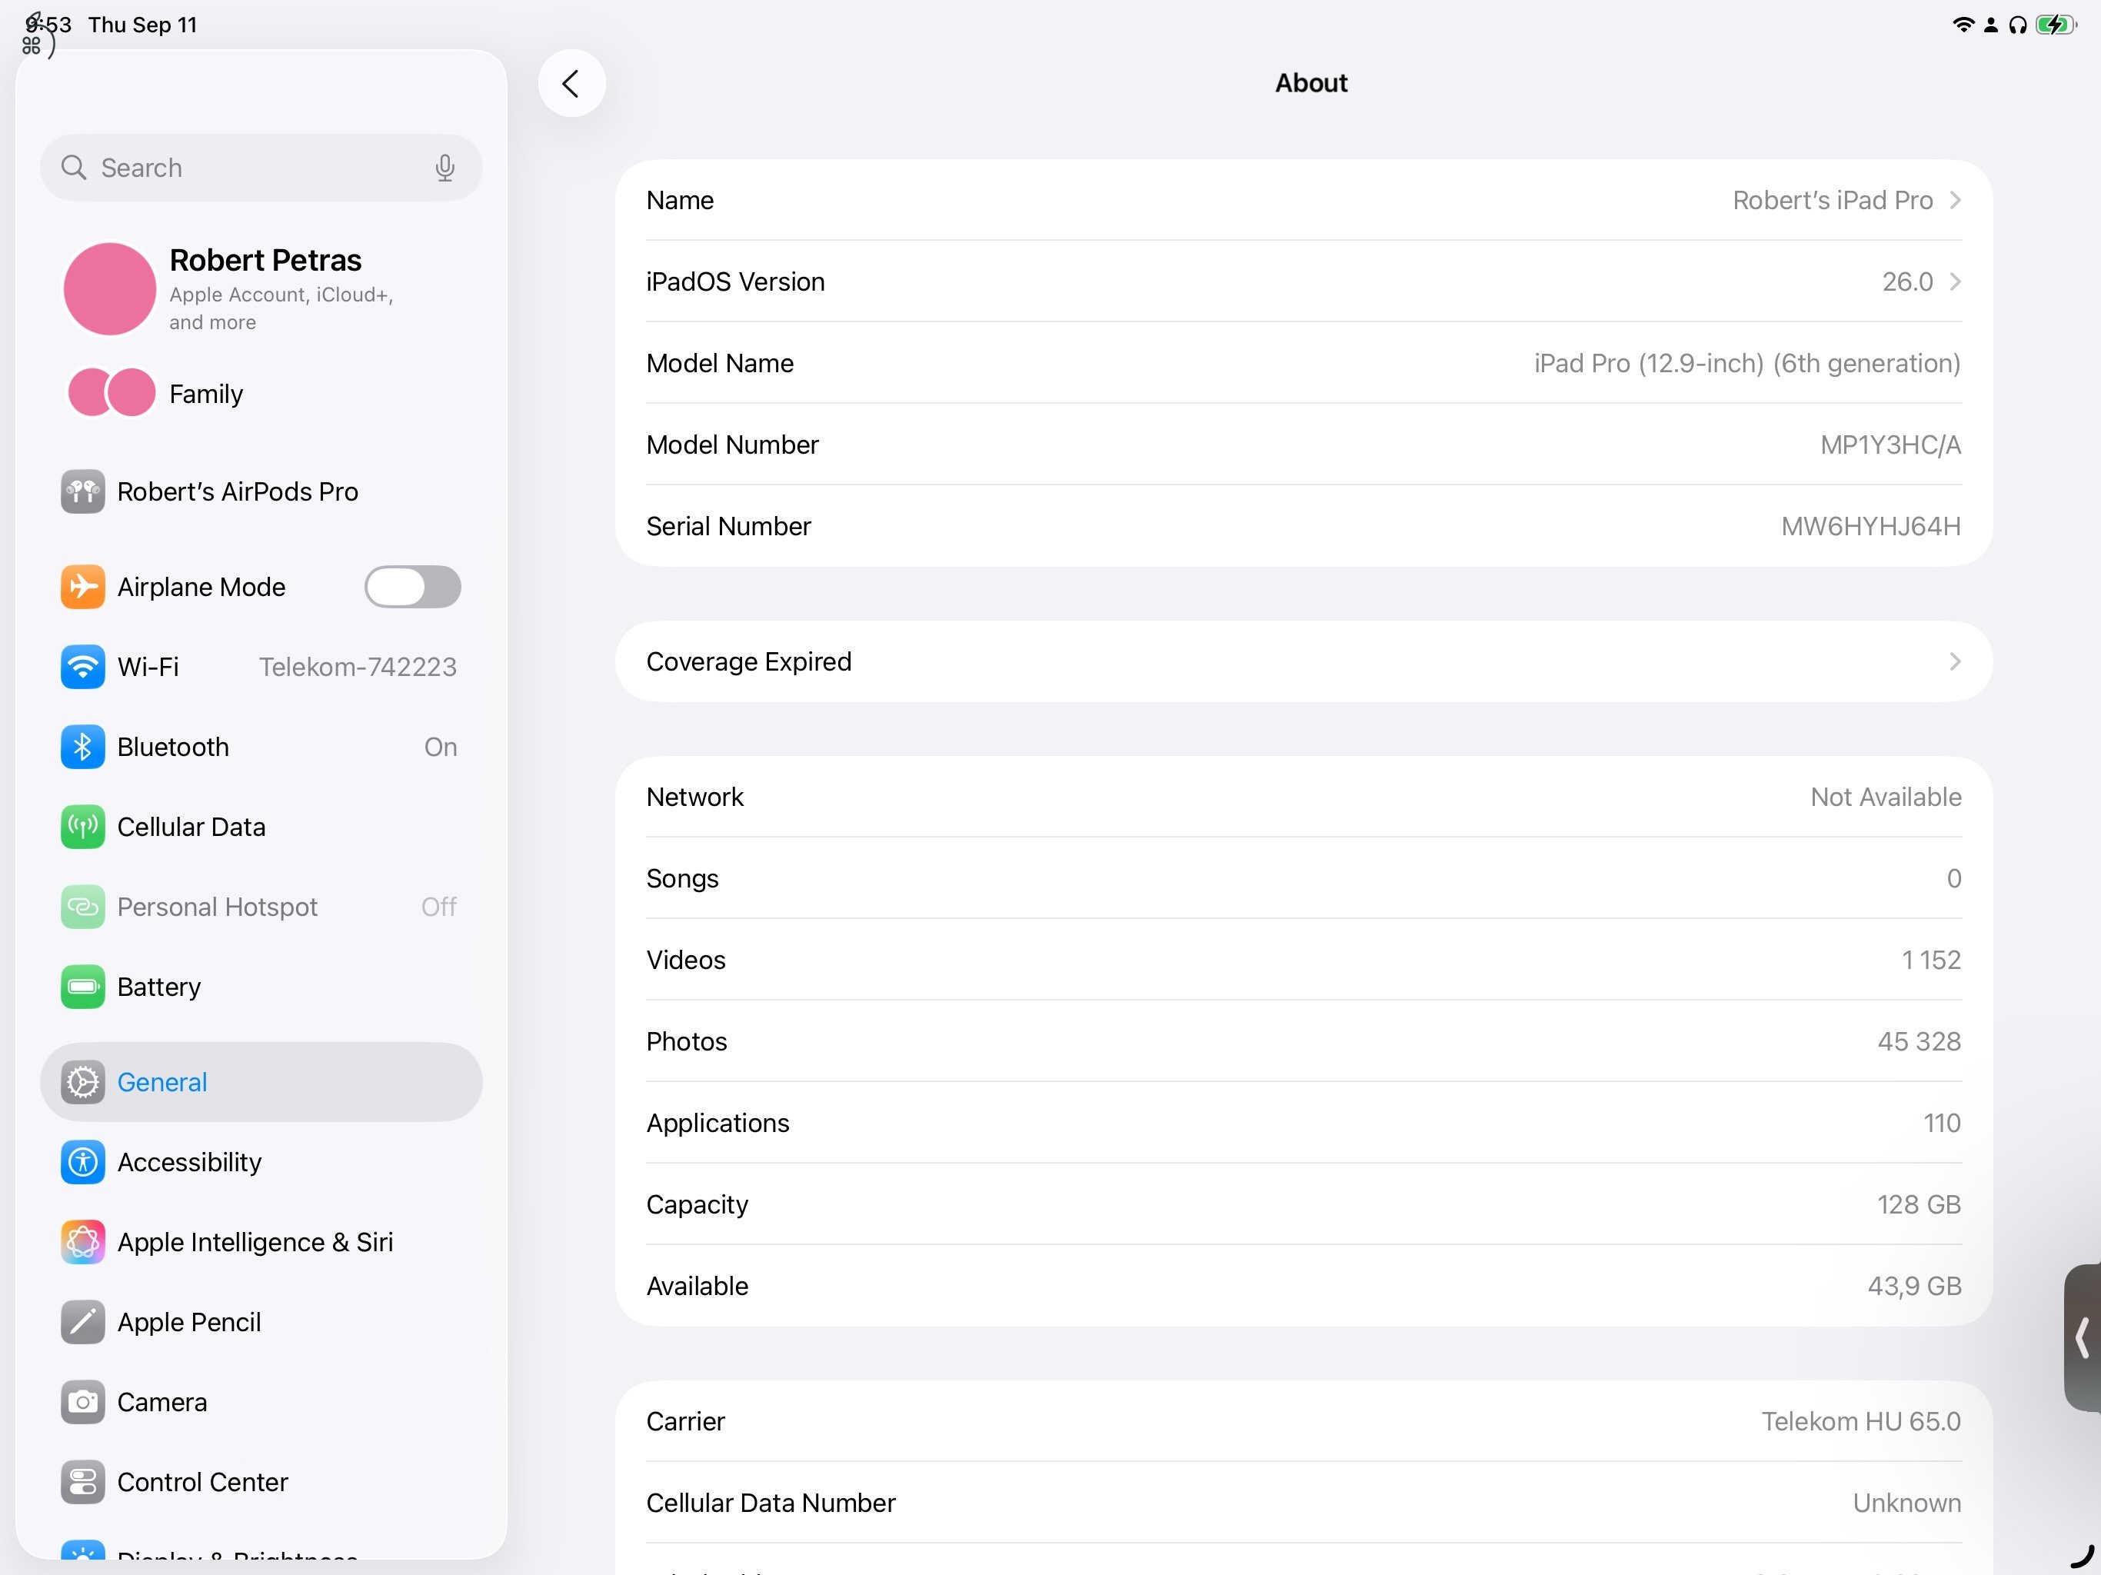Tap status bar date Thu Sep 11

coord(143,25)
